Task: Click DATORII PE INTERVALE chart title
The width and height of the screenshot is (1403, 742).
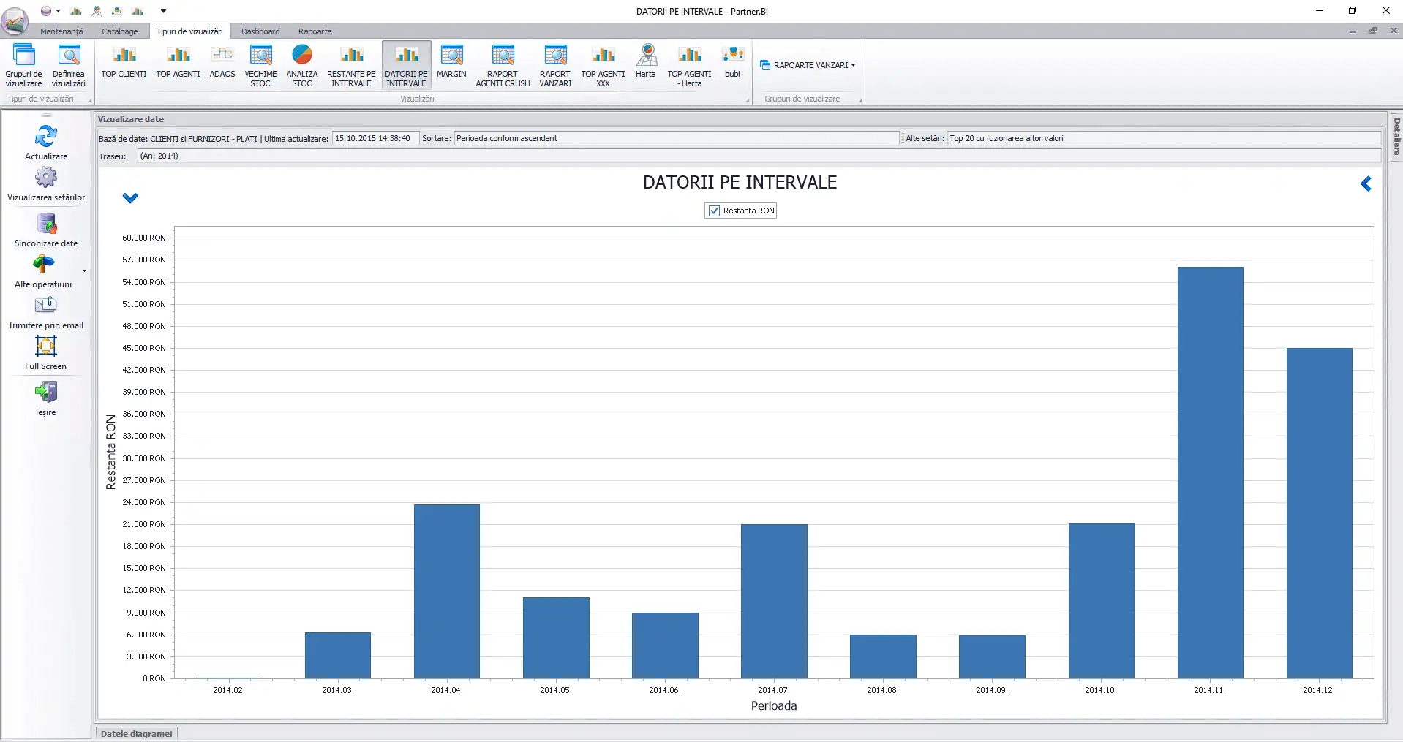Action: tap(740, 183)
